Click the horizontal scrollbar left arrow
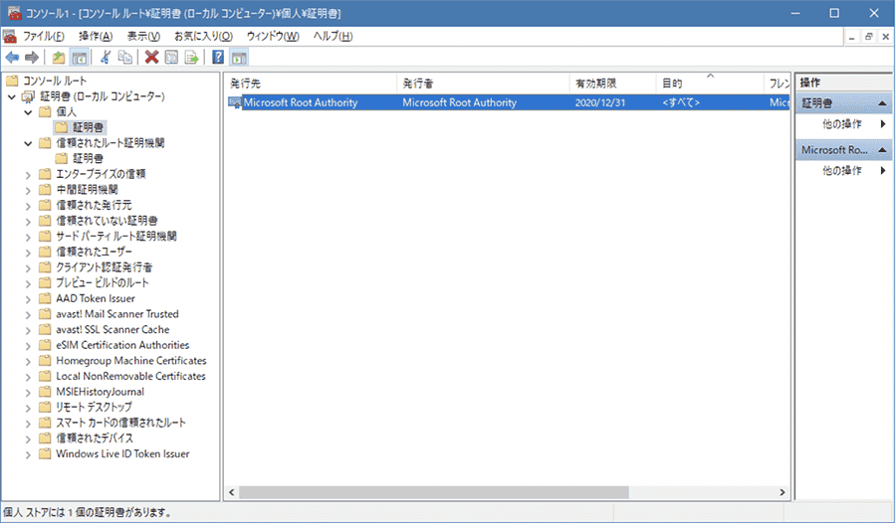Screen dimensions: 896x523 (231, 492)
